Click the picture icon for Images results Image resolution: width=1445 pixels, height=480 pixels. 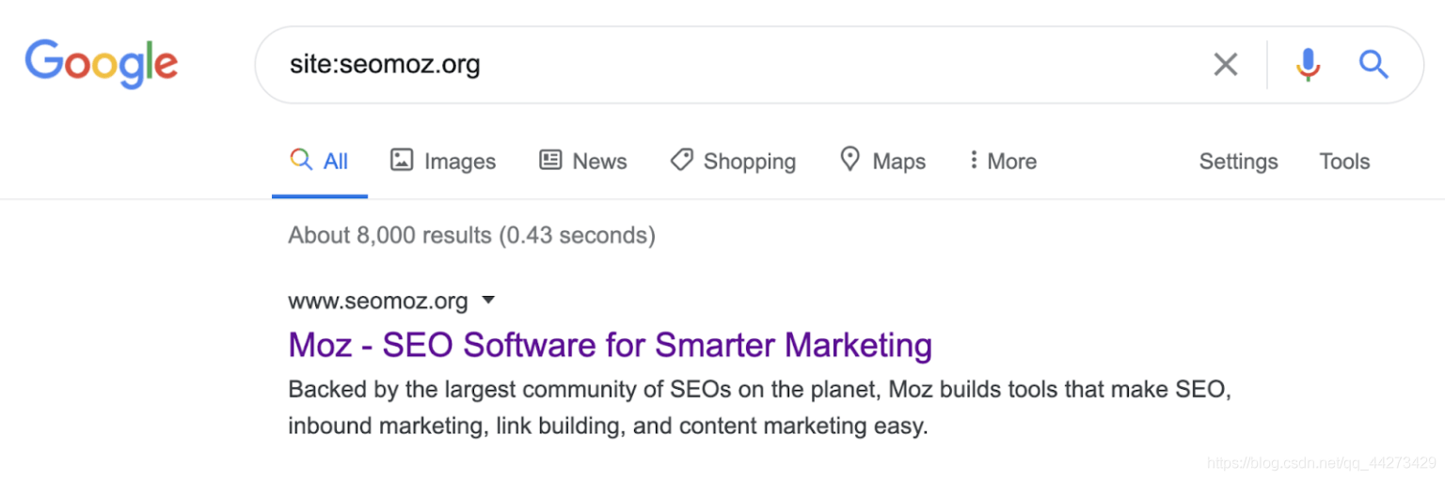(x=402, y=161)
